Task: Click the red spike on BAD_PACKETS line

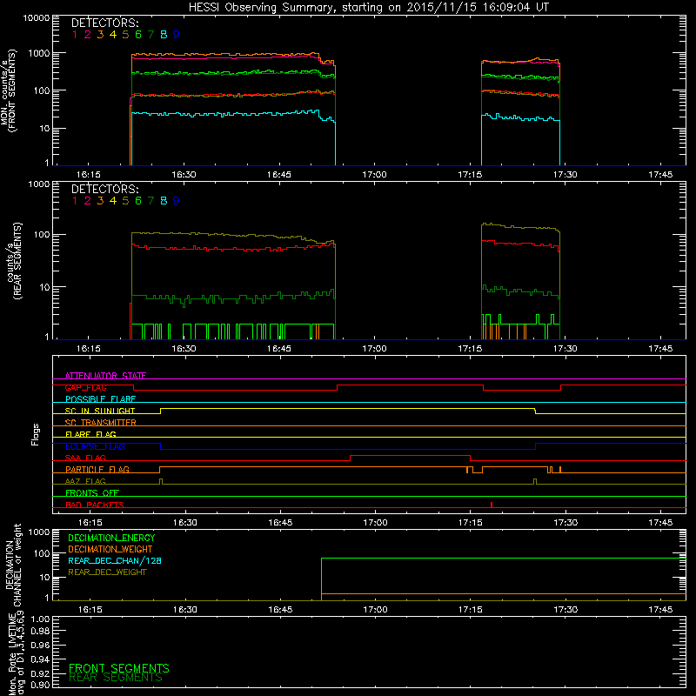Action: tap(492, 505)
